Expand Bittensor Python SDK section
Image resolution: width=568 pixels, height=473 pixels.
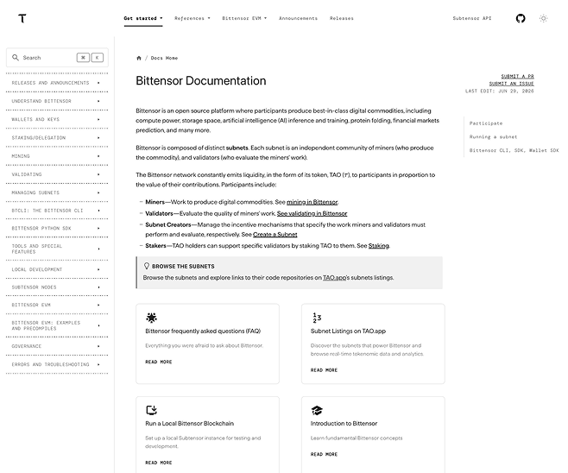(57, 228)
